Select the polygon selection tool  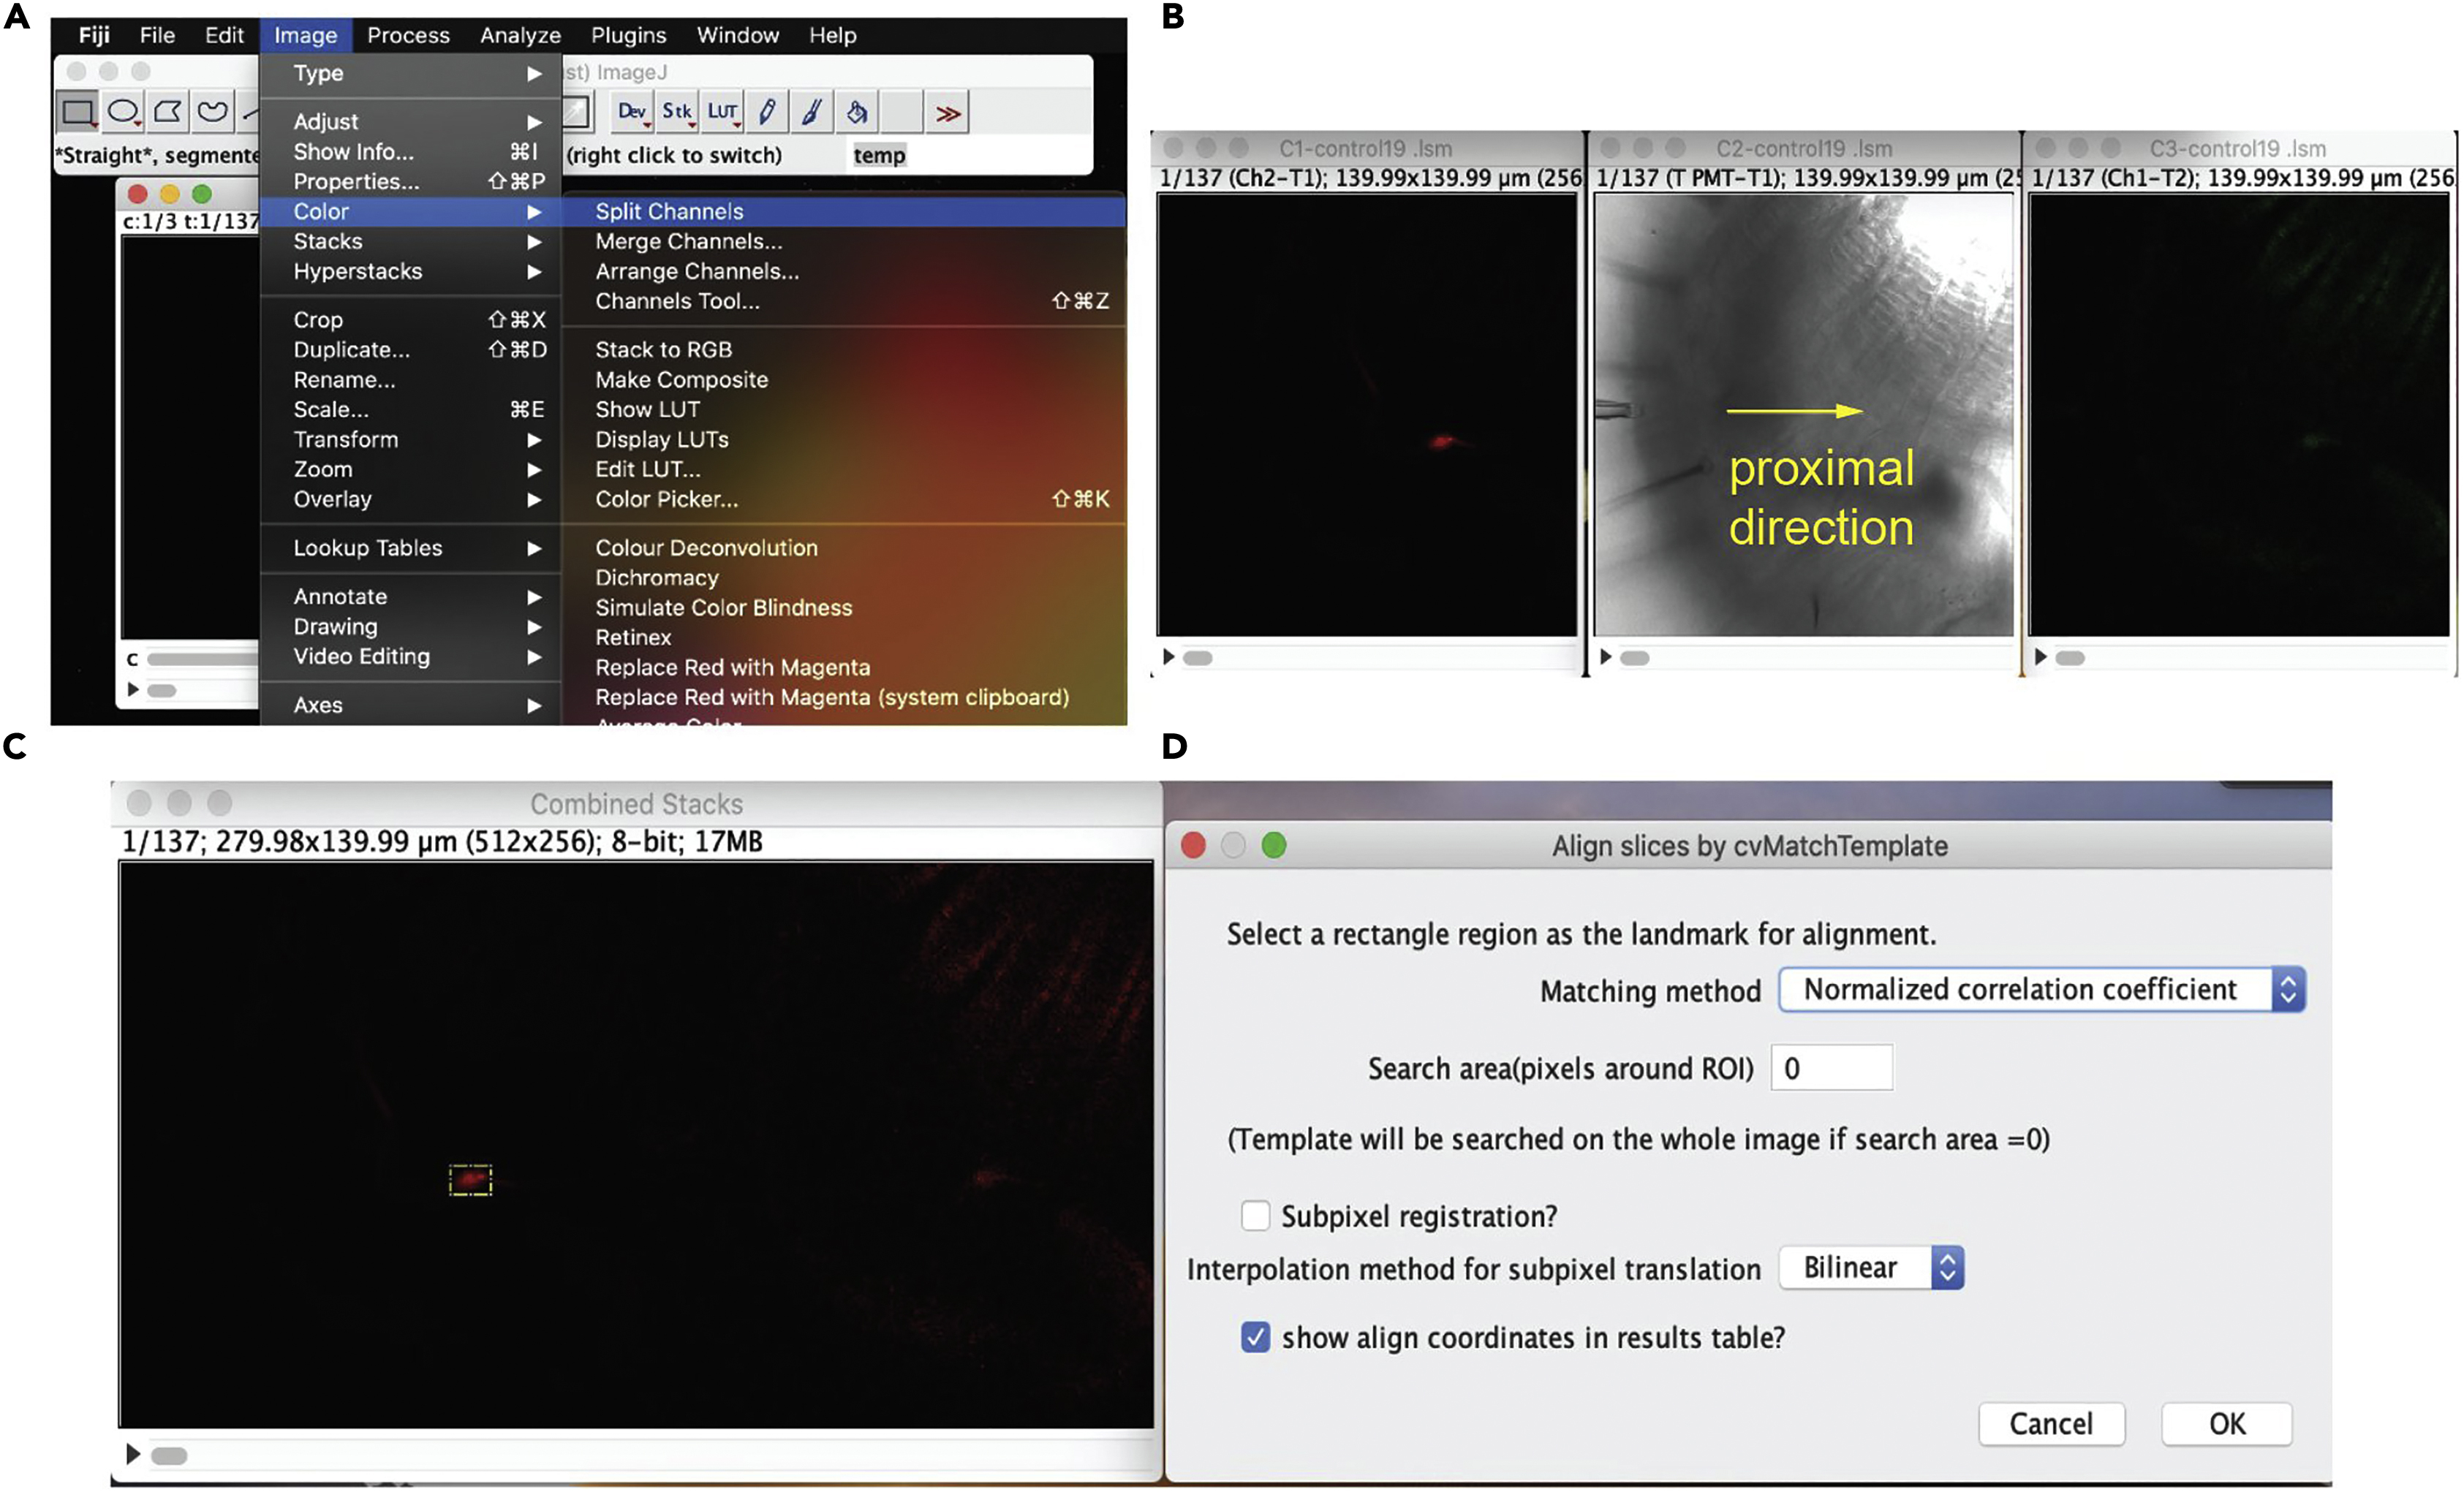tap(167, 111)
